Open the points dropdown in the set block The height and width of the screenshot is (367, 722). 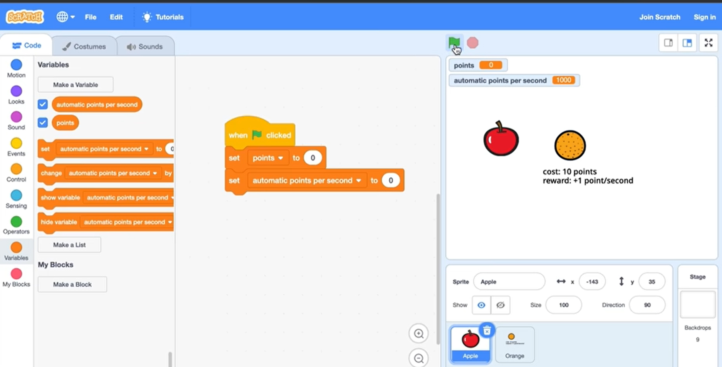click(268, 158)
